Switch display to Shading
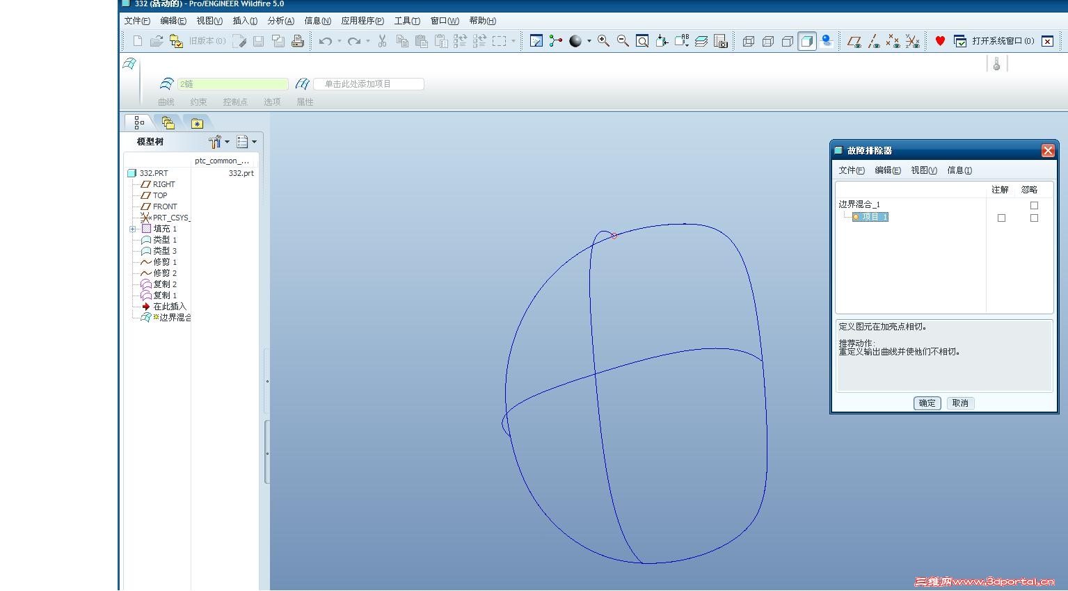The image size is (1068, 591). pyautogui.click(x=807, y=41)
